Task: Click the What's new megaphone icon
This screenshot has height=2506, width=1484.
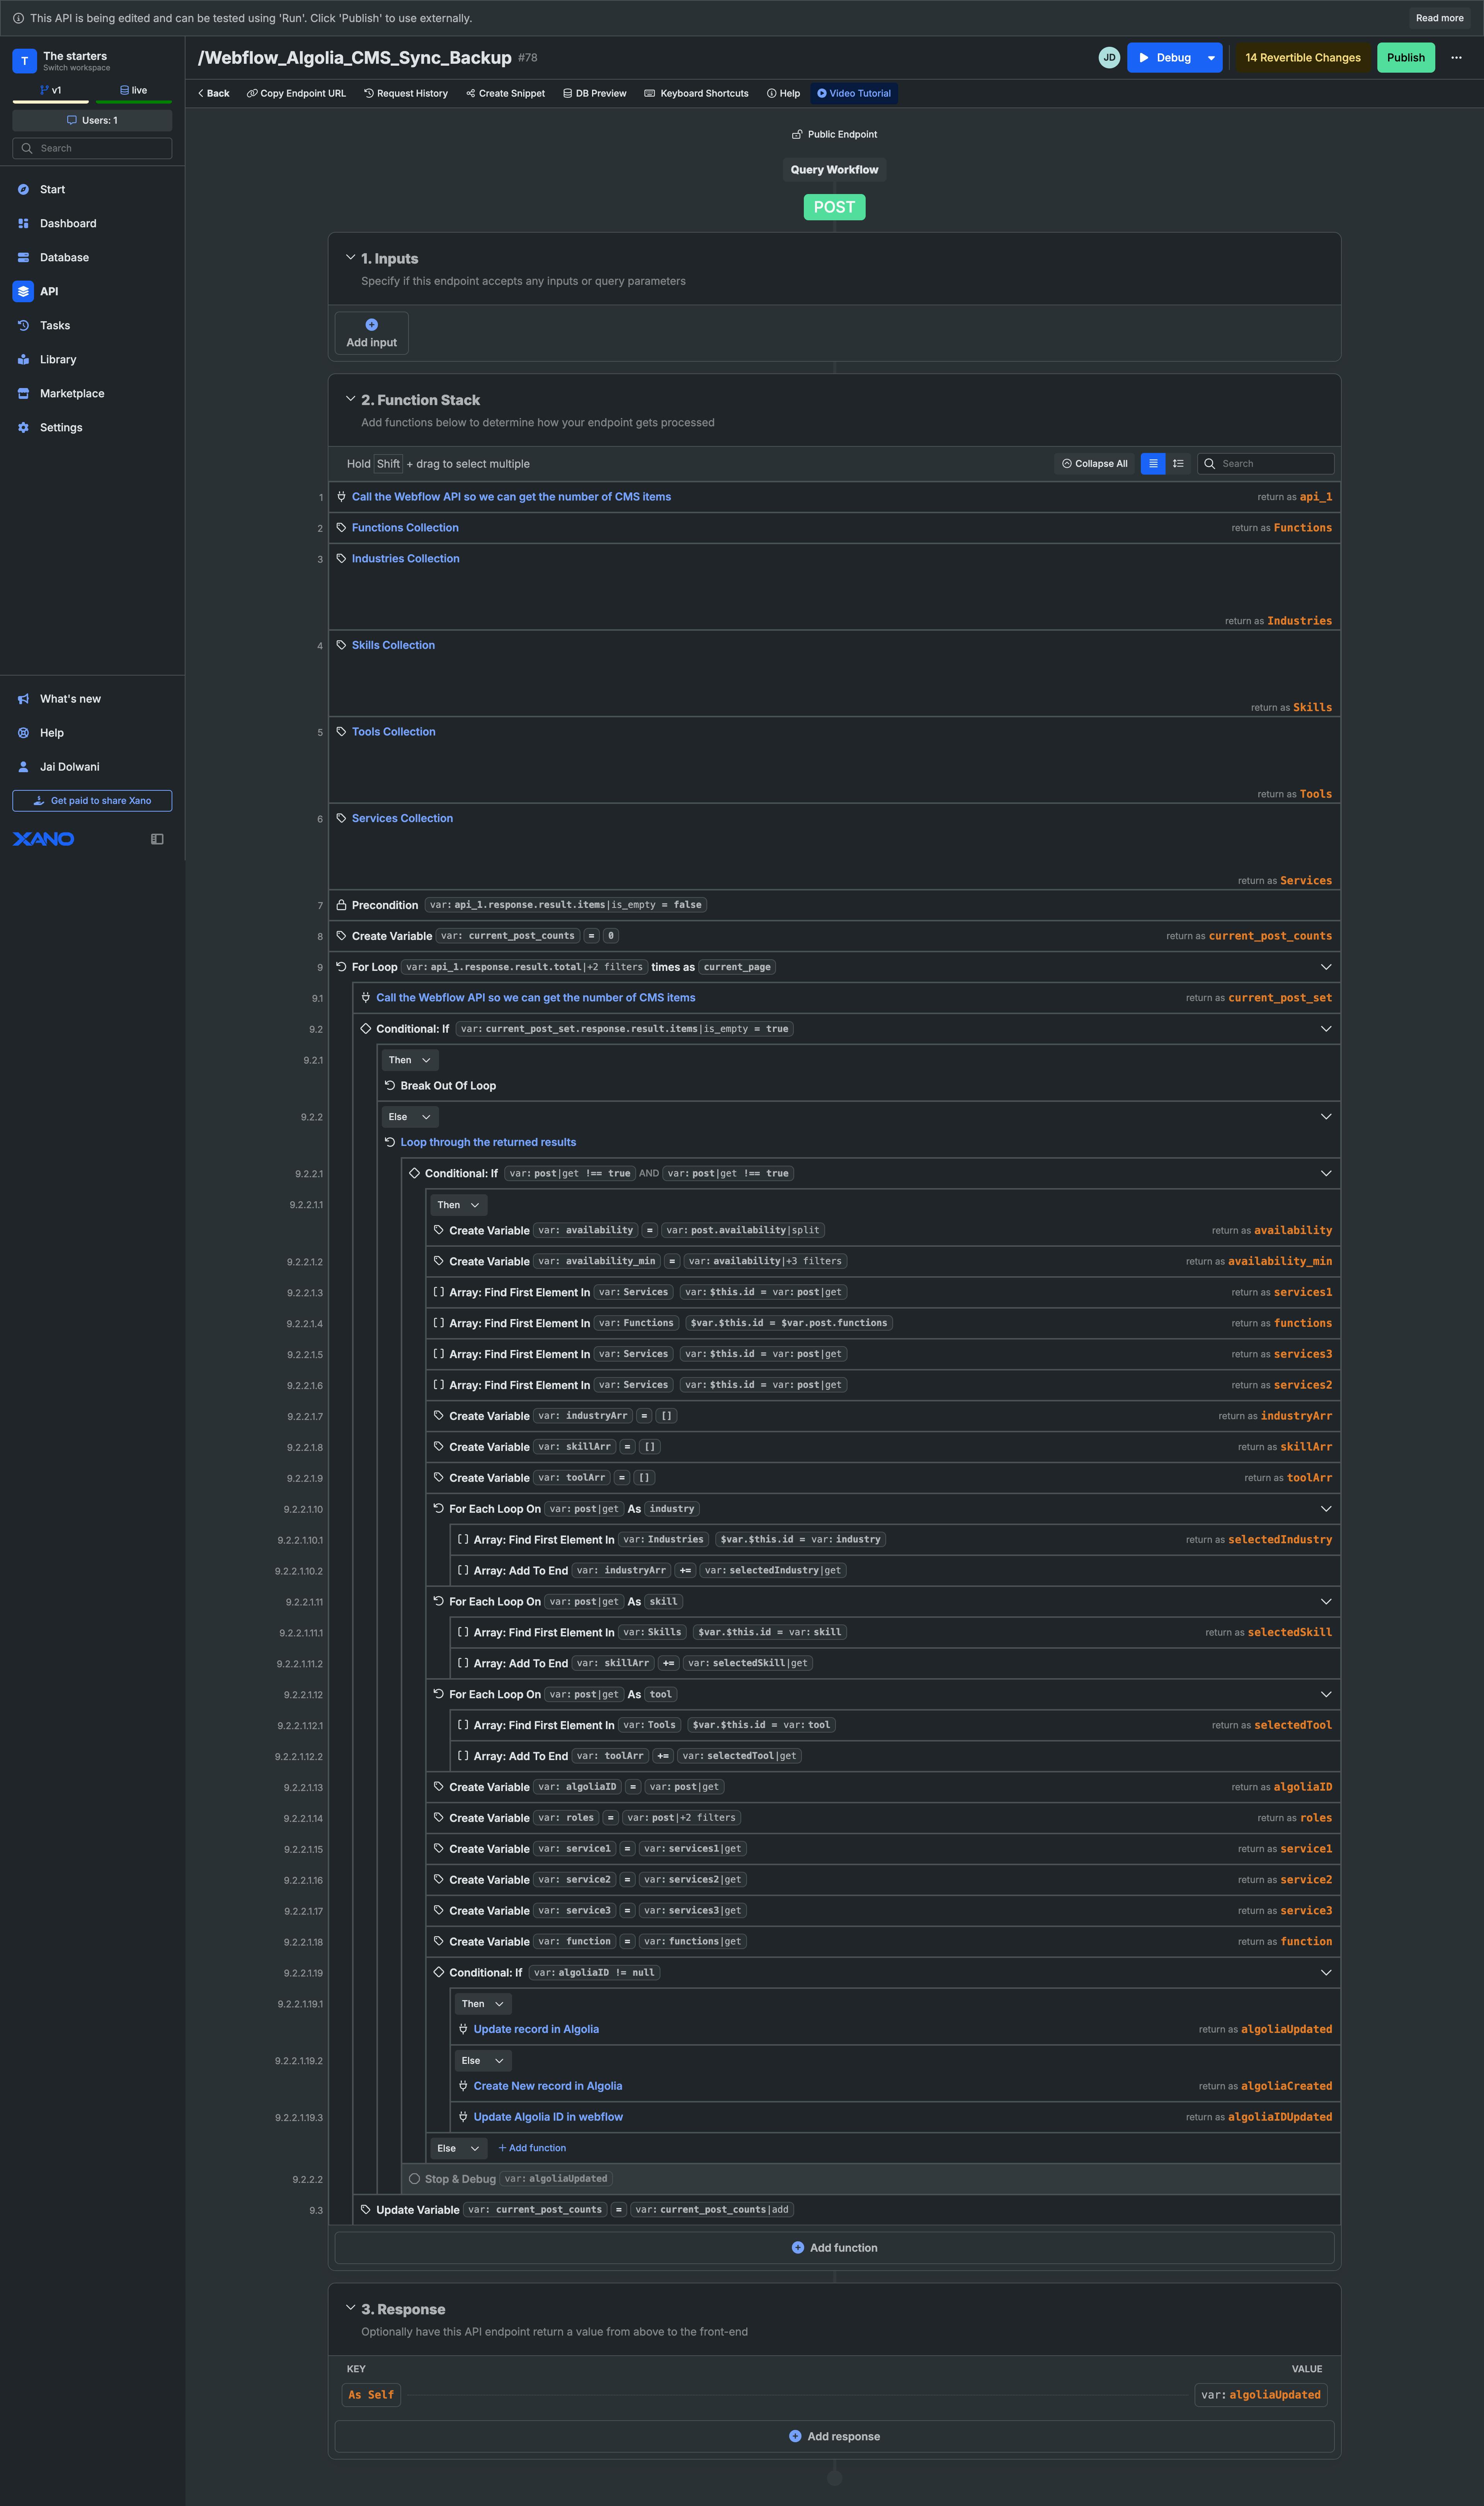Action: [x=23, y=699]
